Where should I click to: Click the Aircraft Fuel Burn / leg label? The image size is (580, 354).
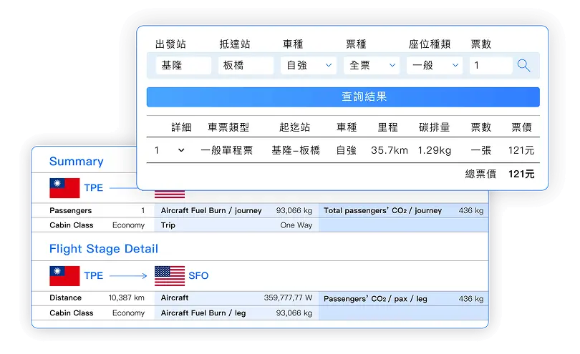click(203, 313)
